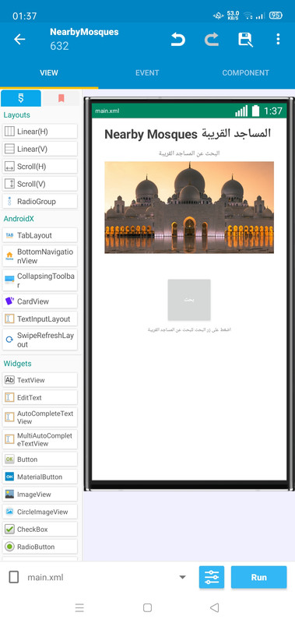Select the TextView widget
Screen dimensions: 295x623
coord(40,380)
